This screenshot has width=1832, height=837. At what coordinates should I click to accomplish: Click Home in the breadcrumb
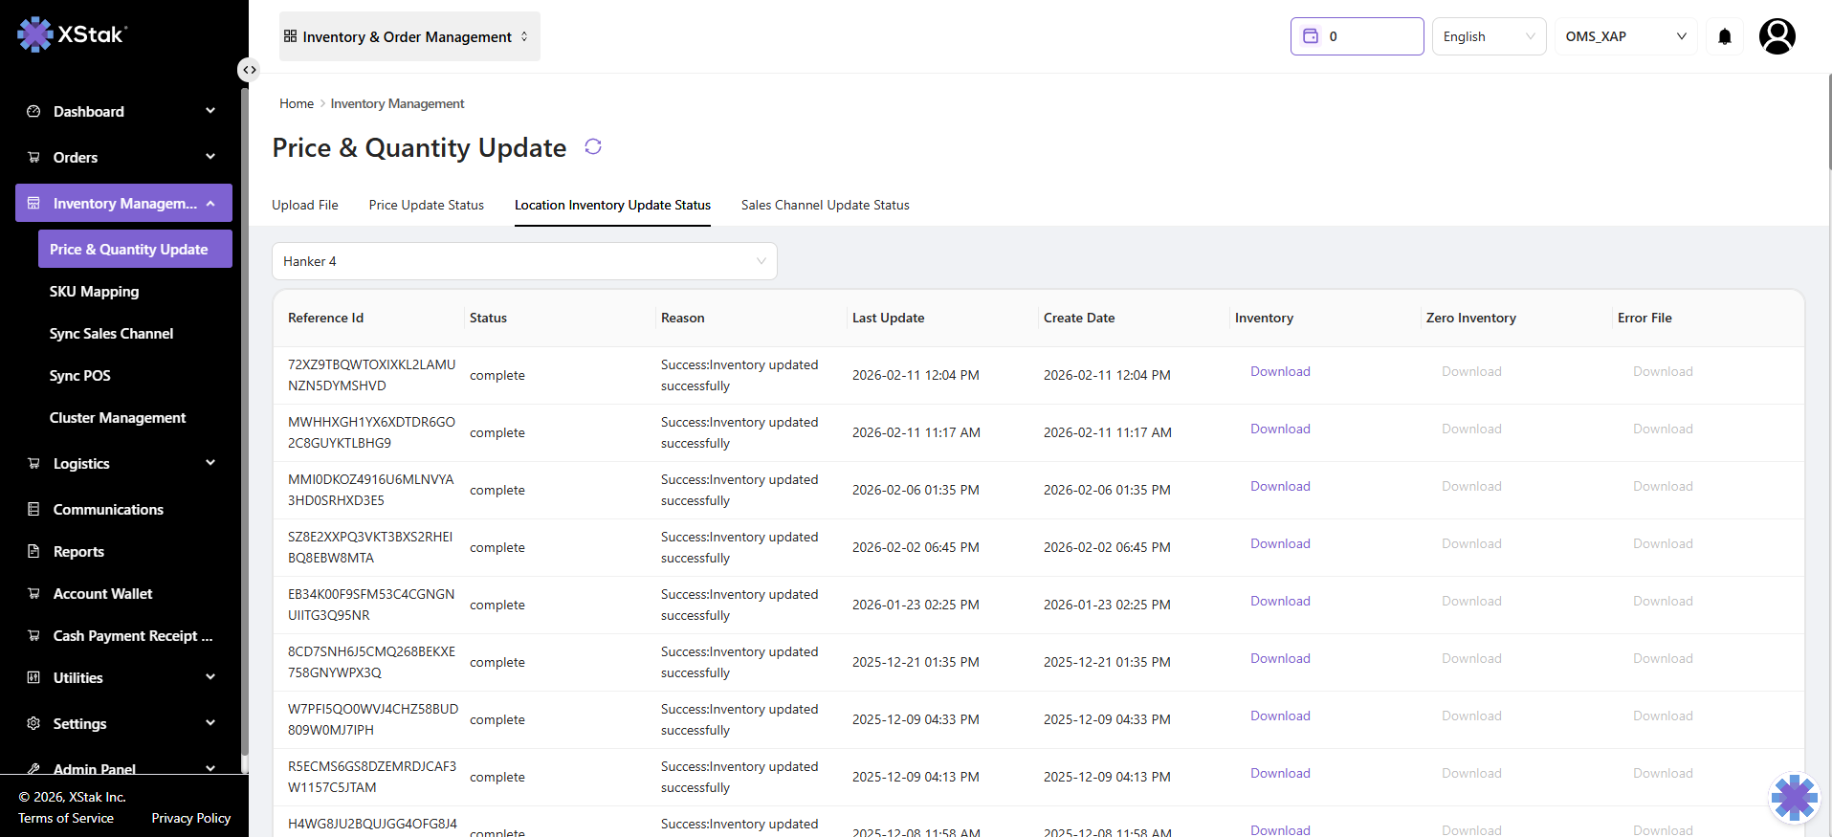296,104
